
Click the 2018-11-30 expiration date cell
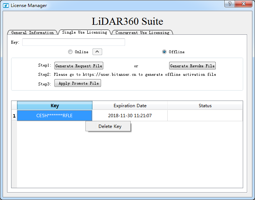tap(130, 116)
